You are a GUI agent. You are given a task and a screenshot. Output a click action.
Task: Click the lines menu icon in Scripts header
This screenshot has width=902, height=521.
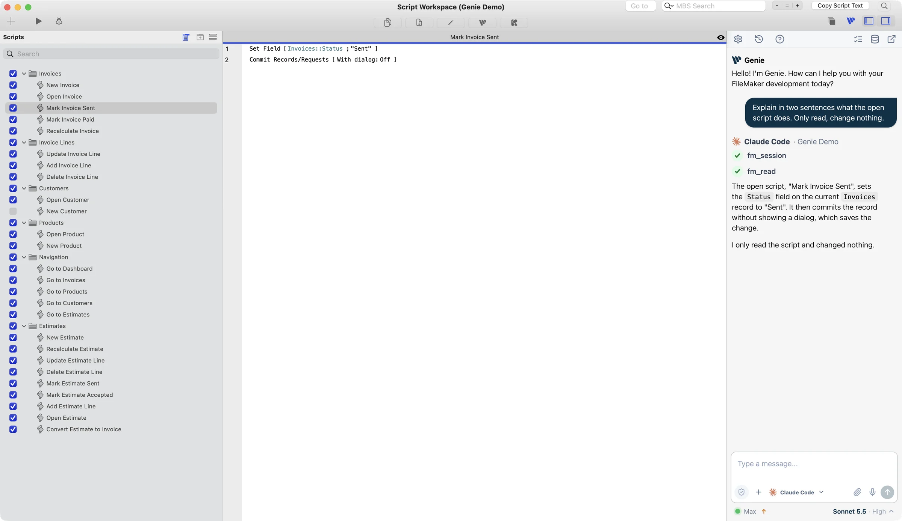point(213,37)
